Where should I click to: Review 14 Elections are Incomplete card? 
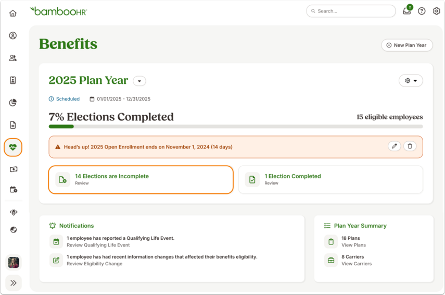[x=141, y=180]
